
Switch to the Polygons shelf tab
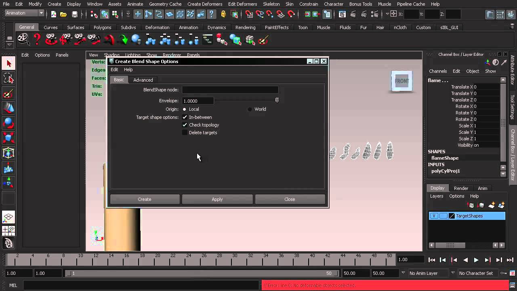[x=102, y=27]
